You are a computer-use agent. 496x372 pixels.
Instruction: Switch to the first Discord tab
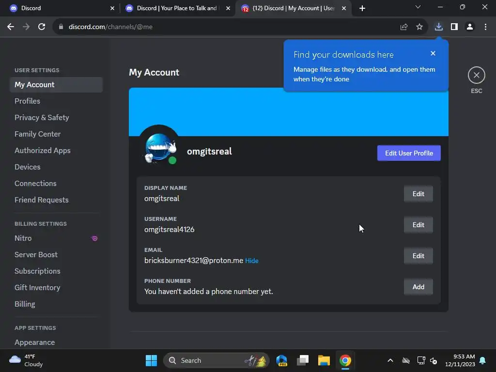click(x=60, y=8)
